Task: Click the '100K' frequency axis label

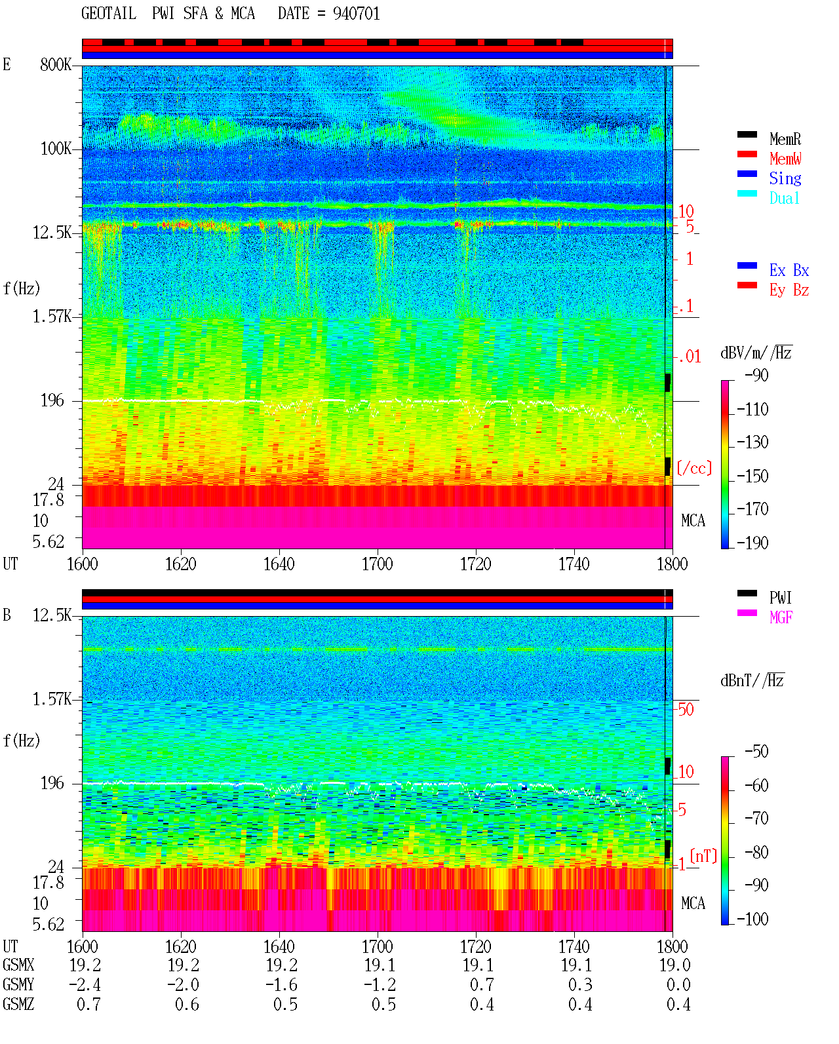Action: (x=56, y=149)
